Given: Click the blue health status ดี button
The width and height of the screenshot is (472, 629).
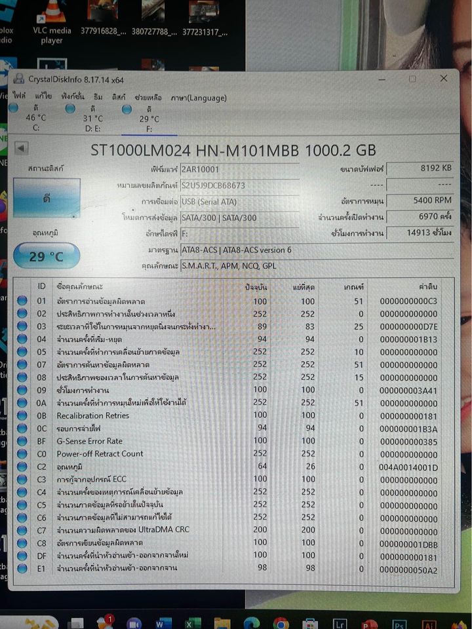Looking at the screenshot, I should point(47,198).
